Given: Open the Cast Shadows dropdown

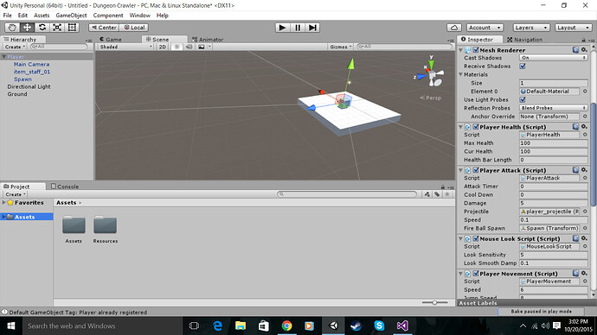Looking at the screenshot, I should point(553,58).
